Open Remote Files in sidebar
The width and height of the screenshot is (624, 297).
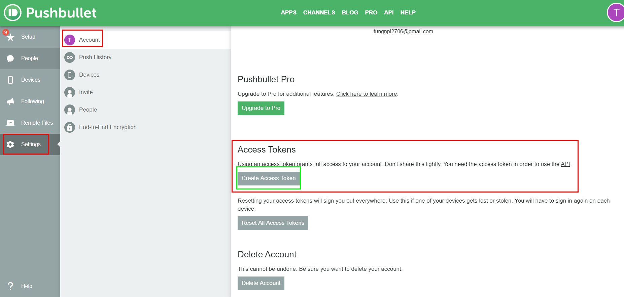click(x=30, y=123)
